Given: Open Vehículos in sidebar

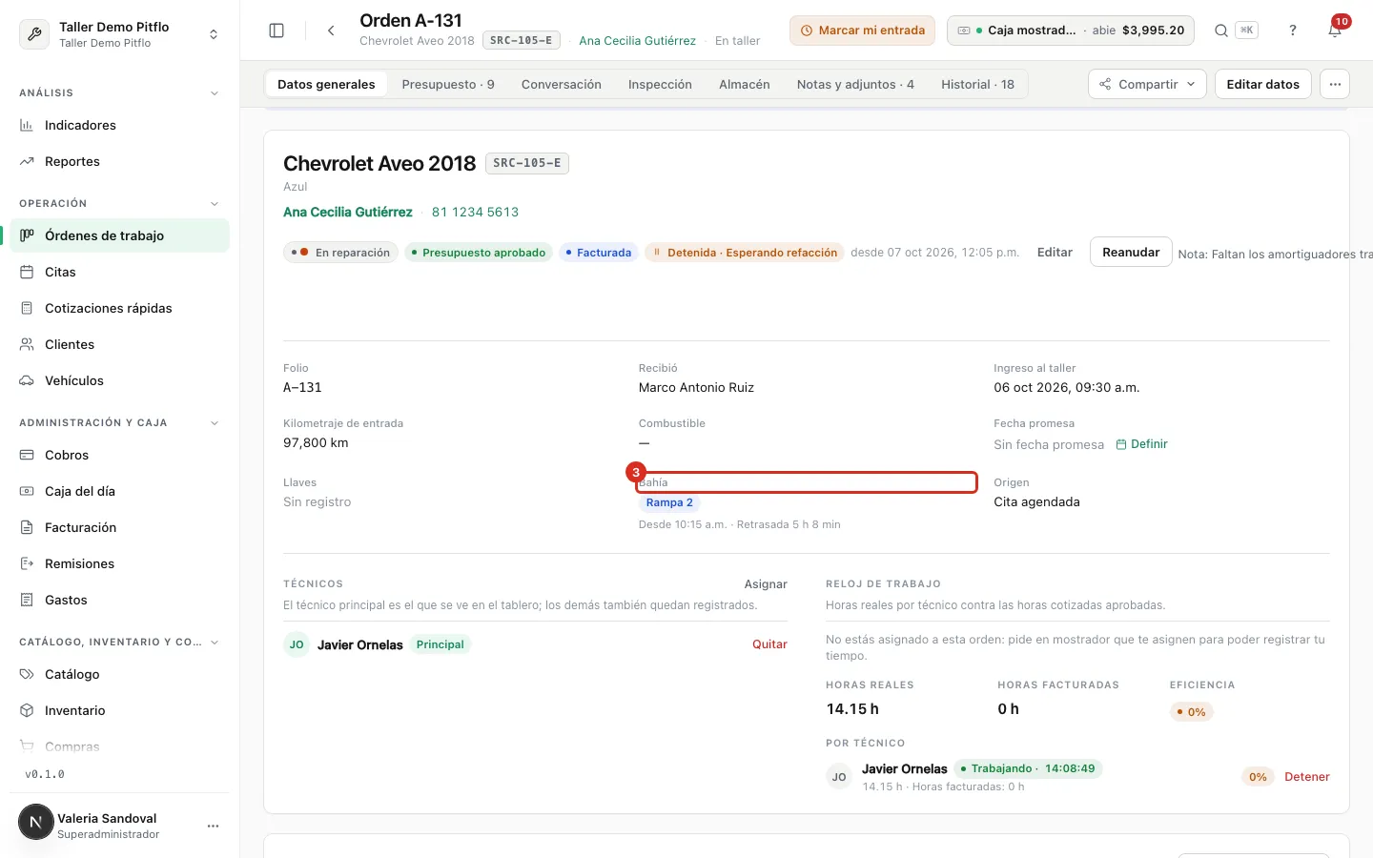Looking at the screenshot, I should 119,380.
